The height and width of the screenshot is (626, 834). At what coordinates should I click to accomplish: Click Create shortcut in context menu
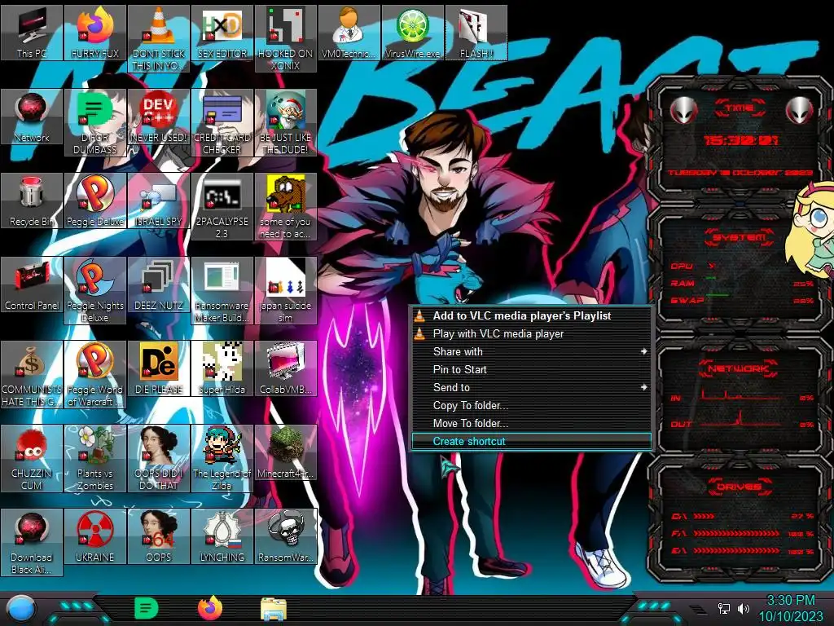click(x=531, y=441)
